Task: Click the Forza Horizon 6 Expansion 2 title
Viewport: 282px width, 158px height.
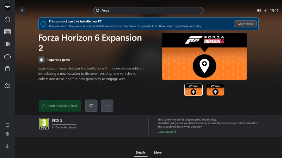Action: click(x=90, y=43)
